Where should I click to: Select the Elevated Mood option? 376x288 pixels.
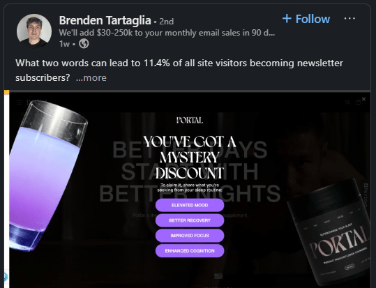coord(190,205)
